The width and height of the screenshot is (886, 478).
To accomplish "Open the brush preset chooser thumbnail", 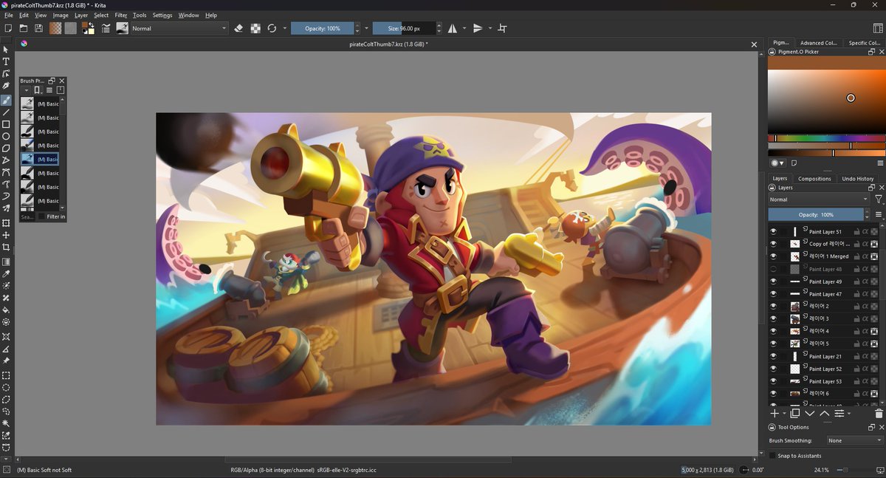I will pyautogui.click(x=122, y=28).
